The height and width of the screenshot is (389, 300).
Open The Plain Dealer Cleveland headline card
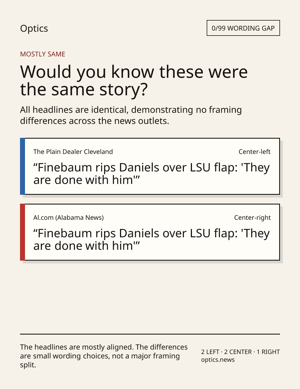coord(150,166)
